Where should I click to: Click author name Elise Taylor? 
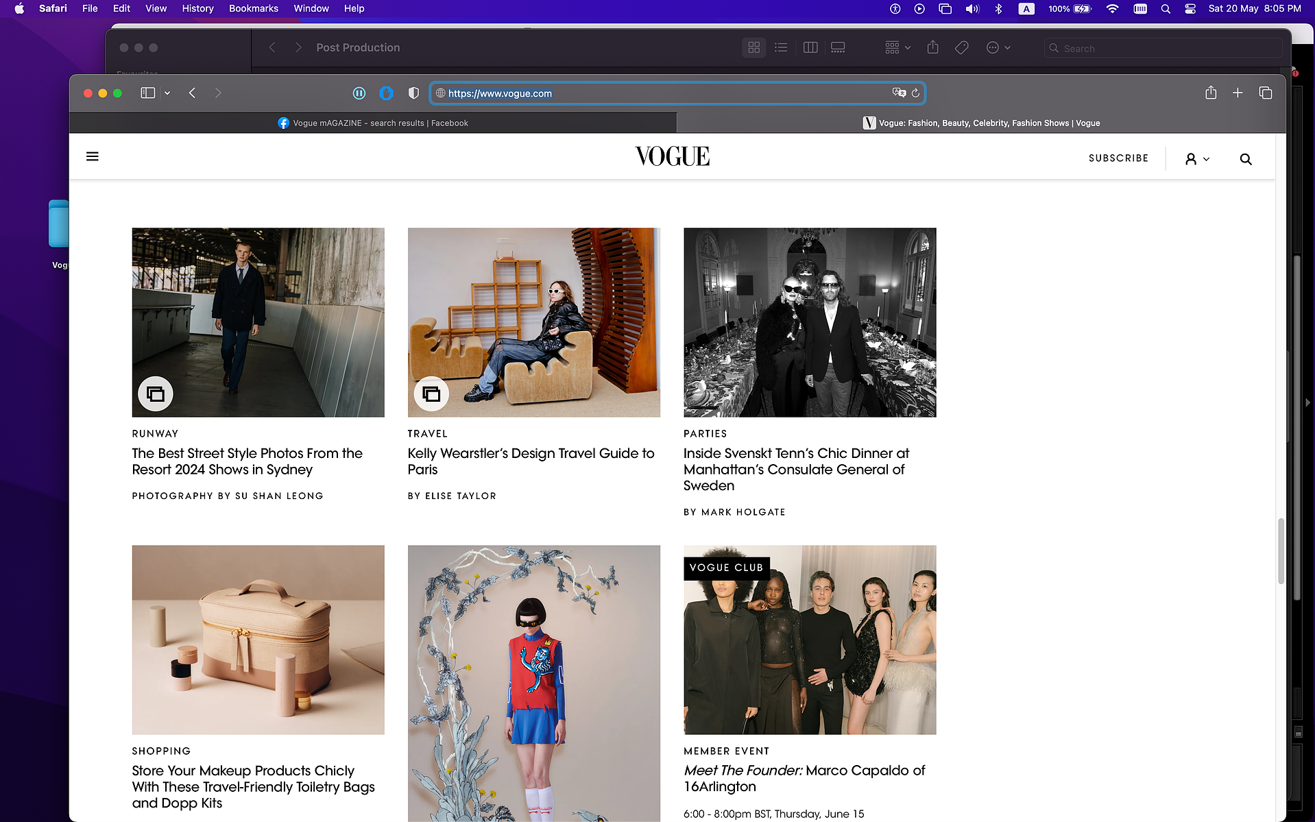[x=460, y=496]
